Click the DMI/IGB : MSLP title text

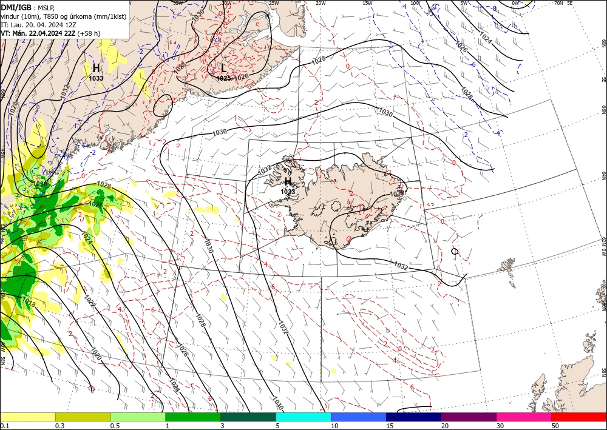pyautogui.click(x=28, y=8)
